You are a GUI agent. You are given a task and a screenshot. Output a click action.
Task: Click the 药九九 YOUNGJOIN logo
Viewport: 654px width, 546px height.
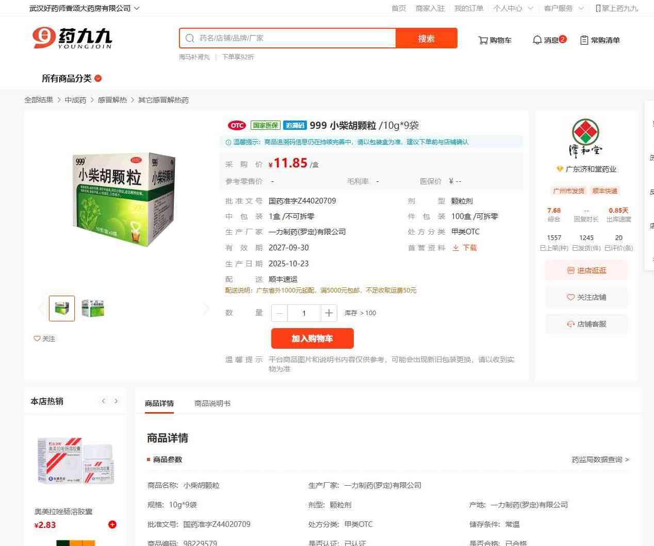72,38
